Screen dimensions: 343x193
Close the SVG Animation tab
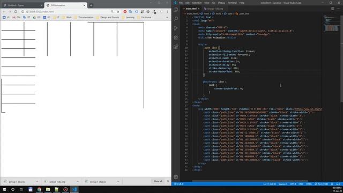(x=84, y=5)
